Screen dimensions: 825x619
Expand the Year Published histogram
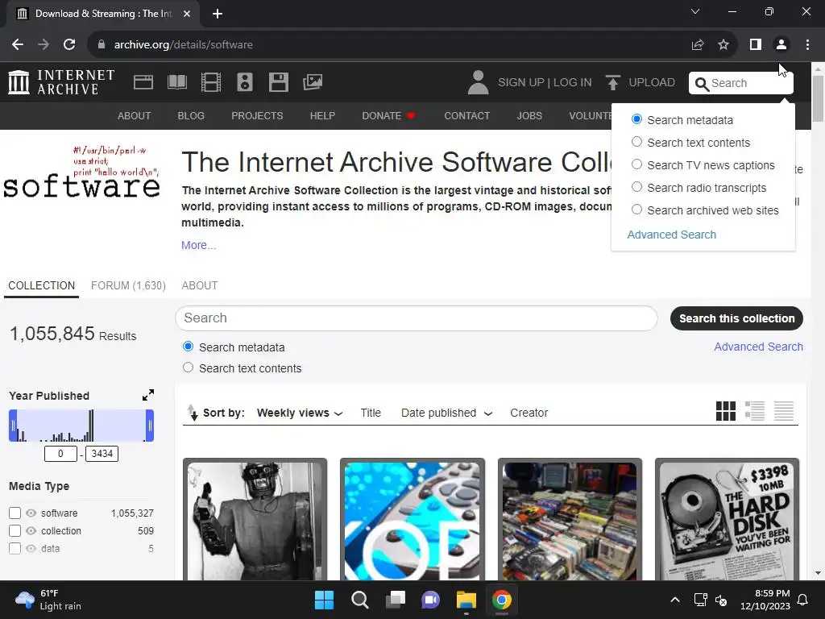pyautogui.click(x=148, y=395)
